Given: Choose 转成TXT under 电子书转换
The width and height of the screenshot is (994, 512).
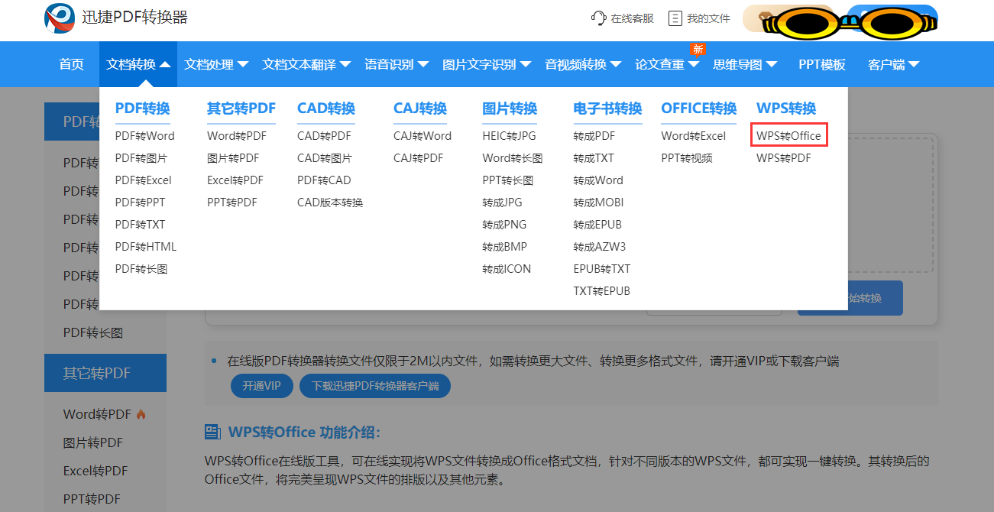Looking at the screenshot, I should click(594, 158).
